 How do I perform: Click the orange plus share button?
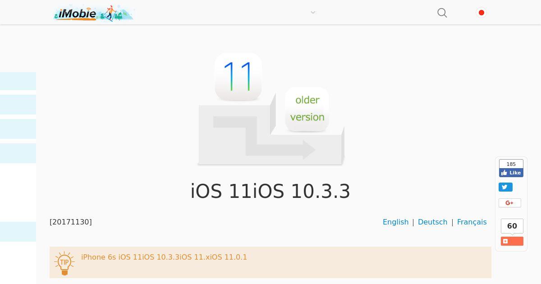coord(512,241)
